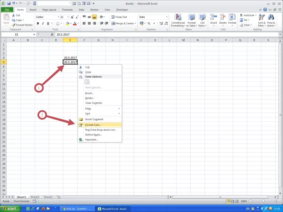Open the font size dropdown
This screenshot has width=283, height=212.
(68, 17)
